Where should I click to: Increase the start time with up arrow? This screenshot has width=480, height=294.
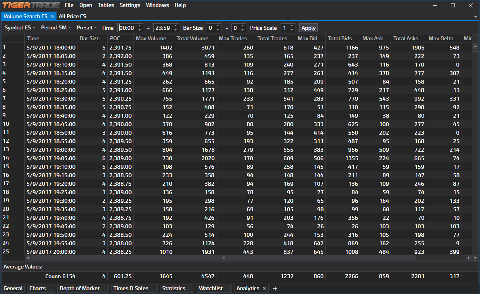140,26
